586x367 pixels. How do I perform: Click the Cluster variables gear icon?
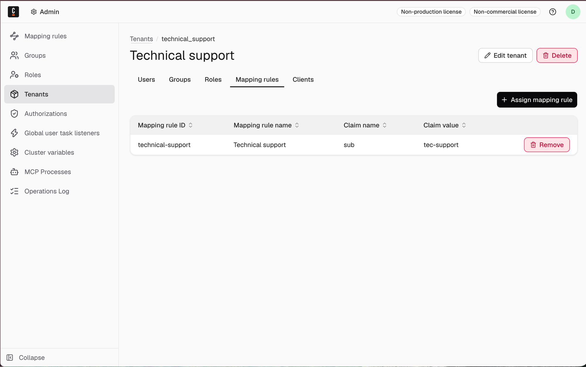tap(14, 152)
